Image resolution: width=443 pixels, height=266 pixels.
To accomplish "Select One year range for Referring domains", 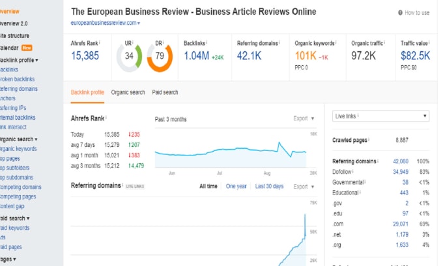I will (x=236, y=186).
